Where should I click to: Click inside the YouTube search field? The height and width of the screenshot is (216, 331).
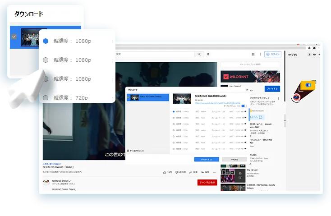tap(155, 54)
